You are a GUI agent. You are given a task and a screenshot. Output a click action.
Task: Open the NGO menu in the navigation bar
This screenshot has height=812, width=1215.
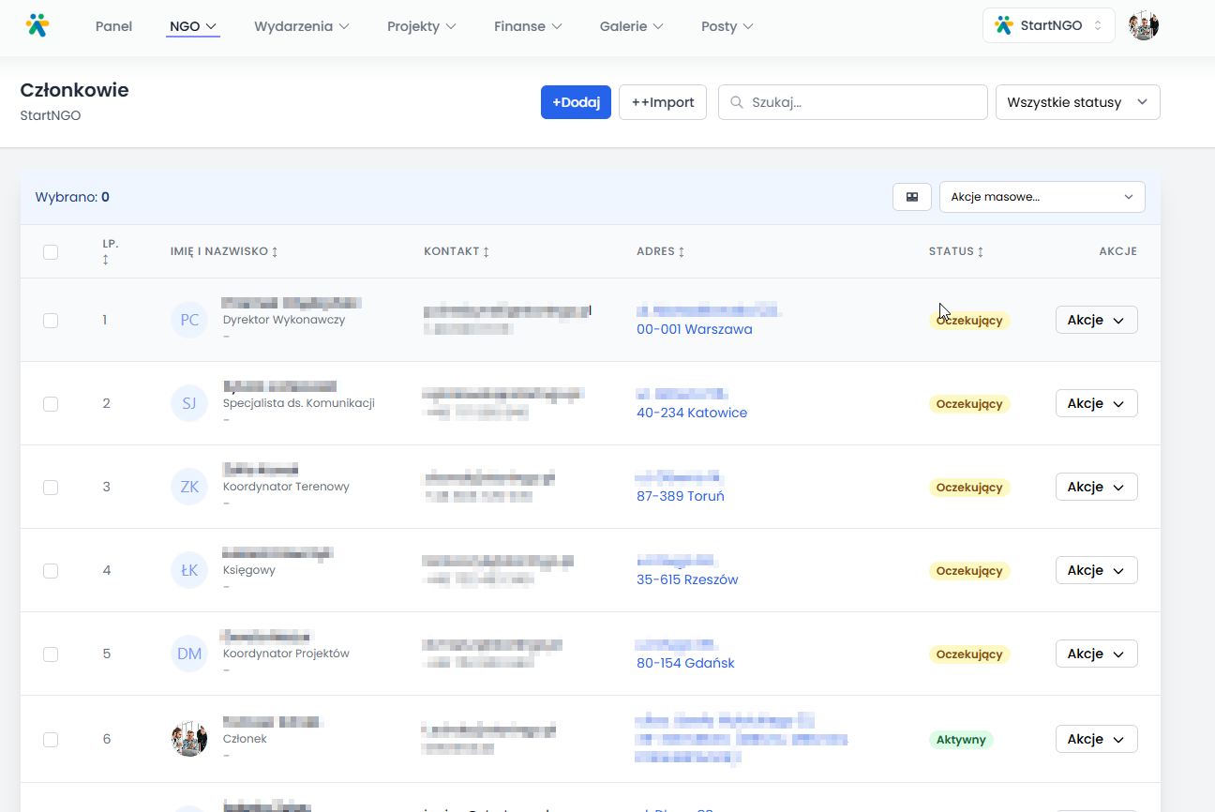coord(192,26)
